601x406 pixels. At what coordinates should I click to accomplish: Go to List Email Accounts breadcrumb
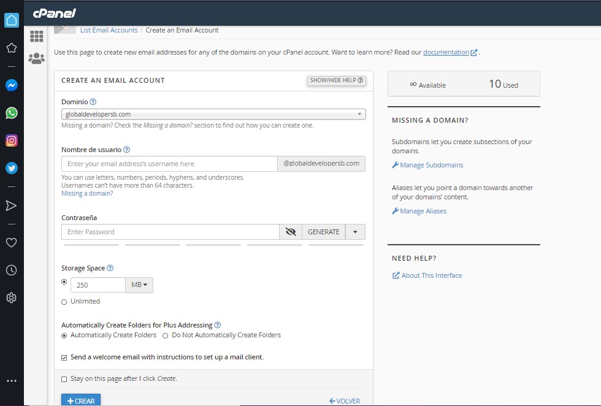coord(109,30)
